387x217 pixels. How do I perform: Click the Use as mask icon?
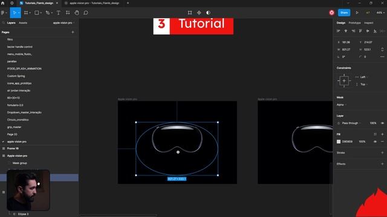click(208, 13)
